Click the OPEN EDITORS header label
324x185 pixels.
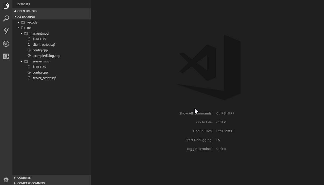click(x=27, y=11)
